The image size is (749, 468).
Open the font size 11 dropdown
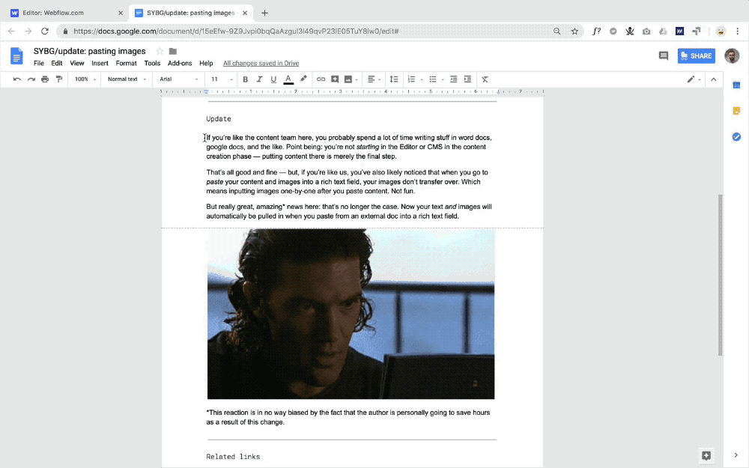click(x=222, y=79)
